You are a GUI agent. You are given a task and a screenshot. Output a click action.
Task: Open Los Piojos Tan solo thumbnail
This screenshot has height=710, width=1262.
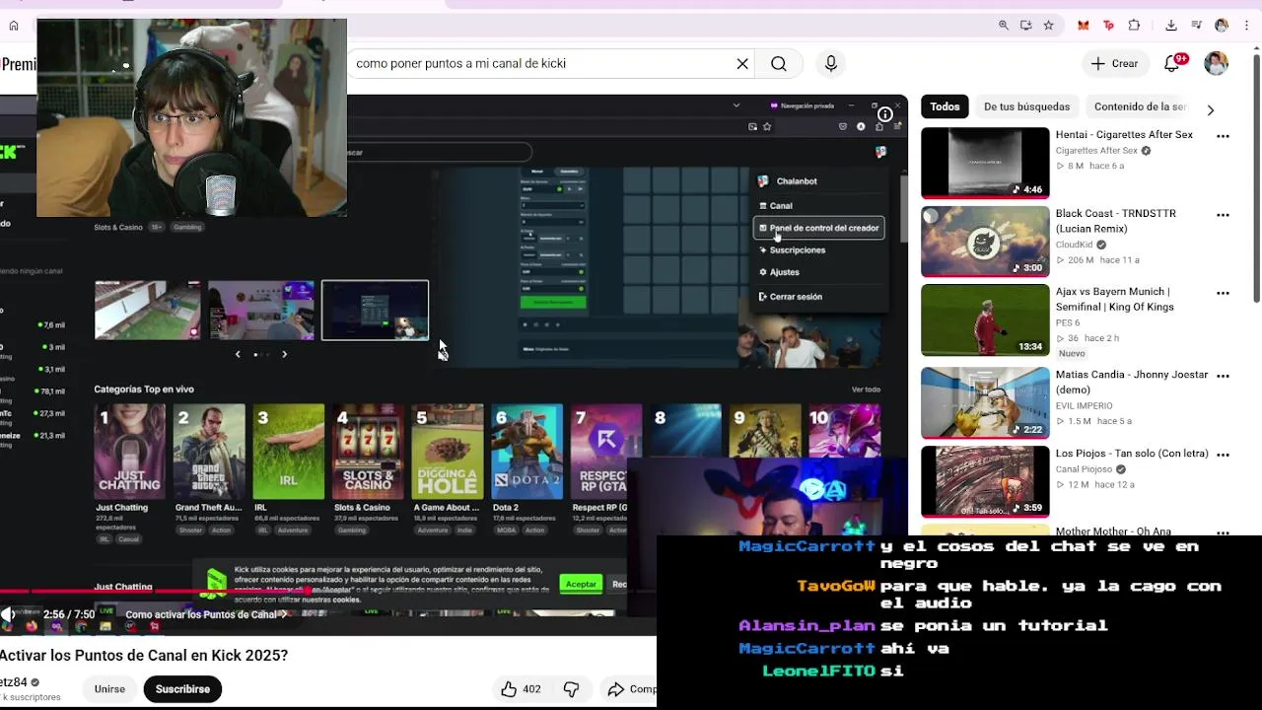985,481
